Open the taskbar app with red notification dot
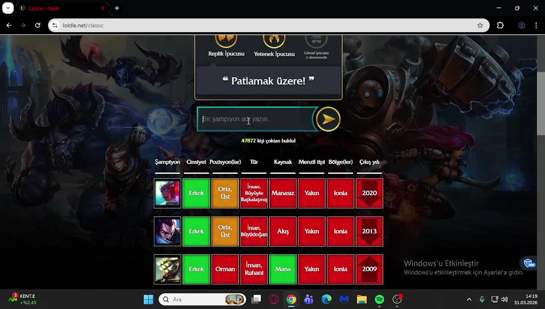545x309 pixels. (397, 300)
